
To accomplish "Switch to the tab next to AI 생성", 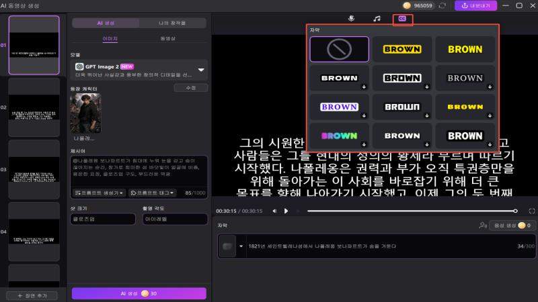I will point(172,23).
